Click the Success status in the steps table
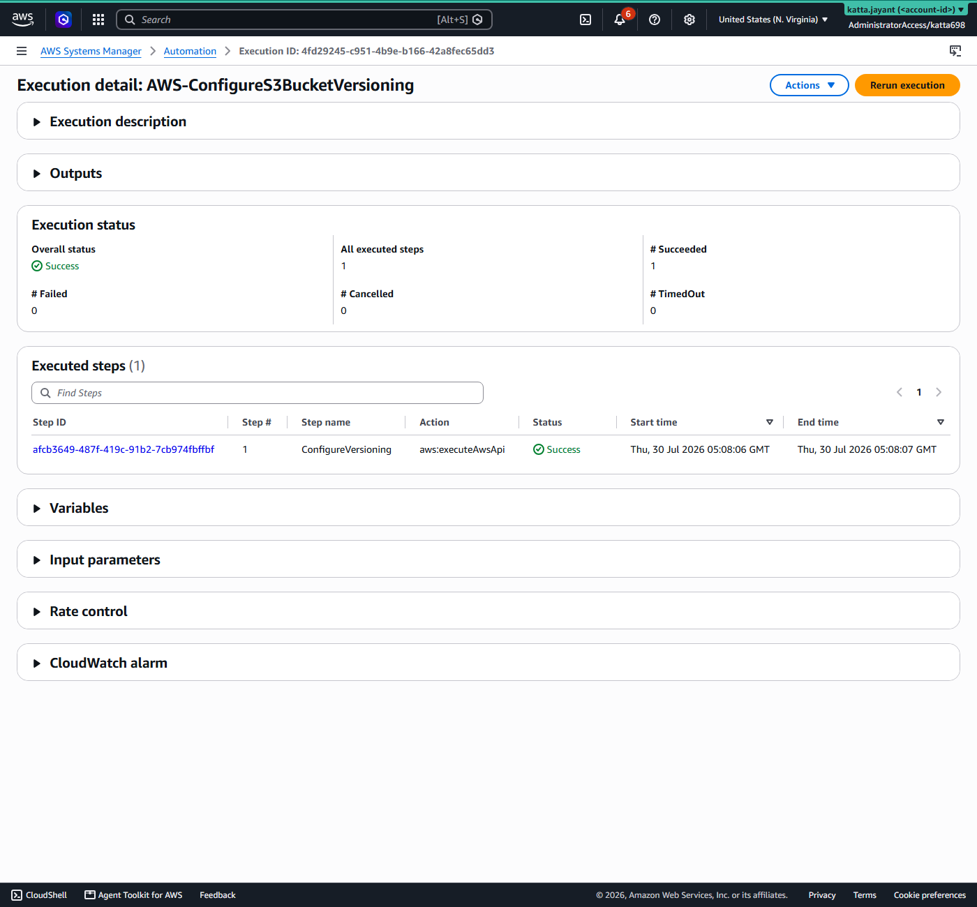This screenshot has width=977, height=907. [557, 449]
